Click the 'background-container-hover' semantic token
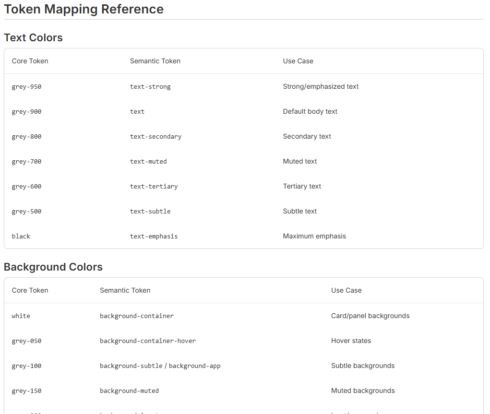Viewport: 490px width, 414px height. tap(148, 341)
